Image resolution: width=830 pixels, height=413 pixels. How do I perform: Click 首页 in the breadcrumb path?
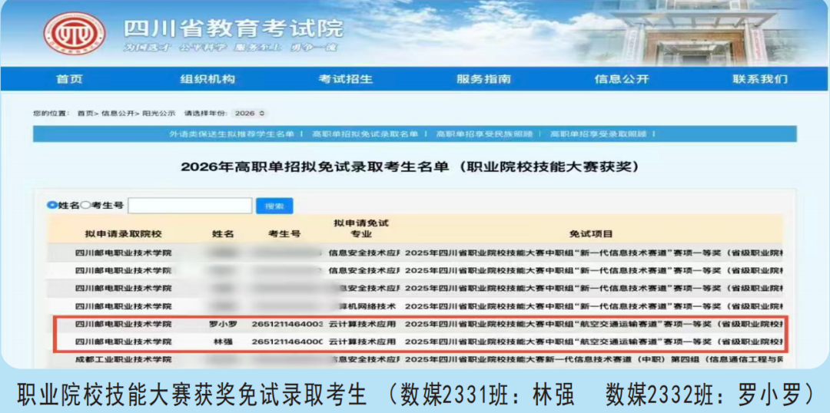tap(84, 113)
